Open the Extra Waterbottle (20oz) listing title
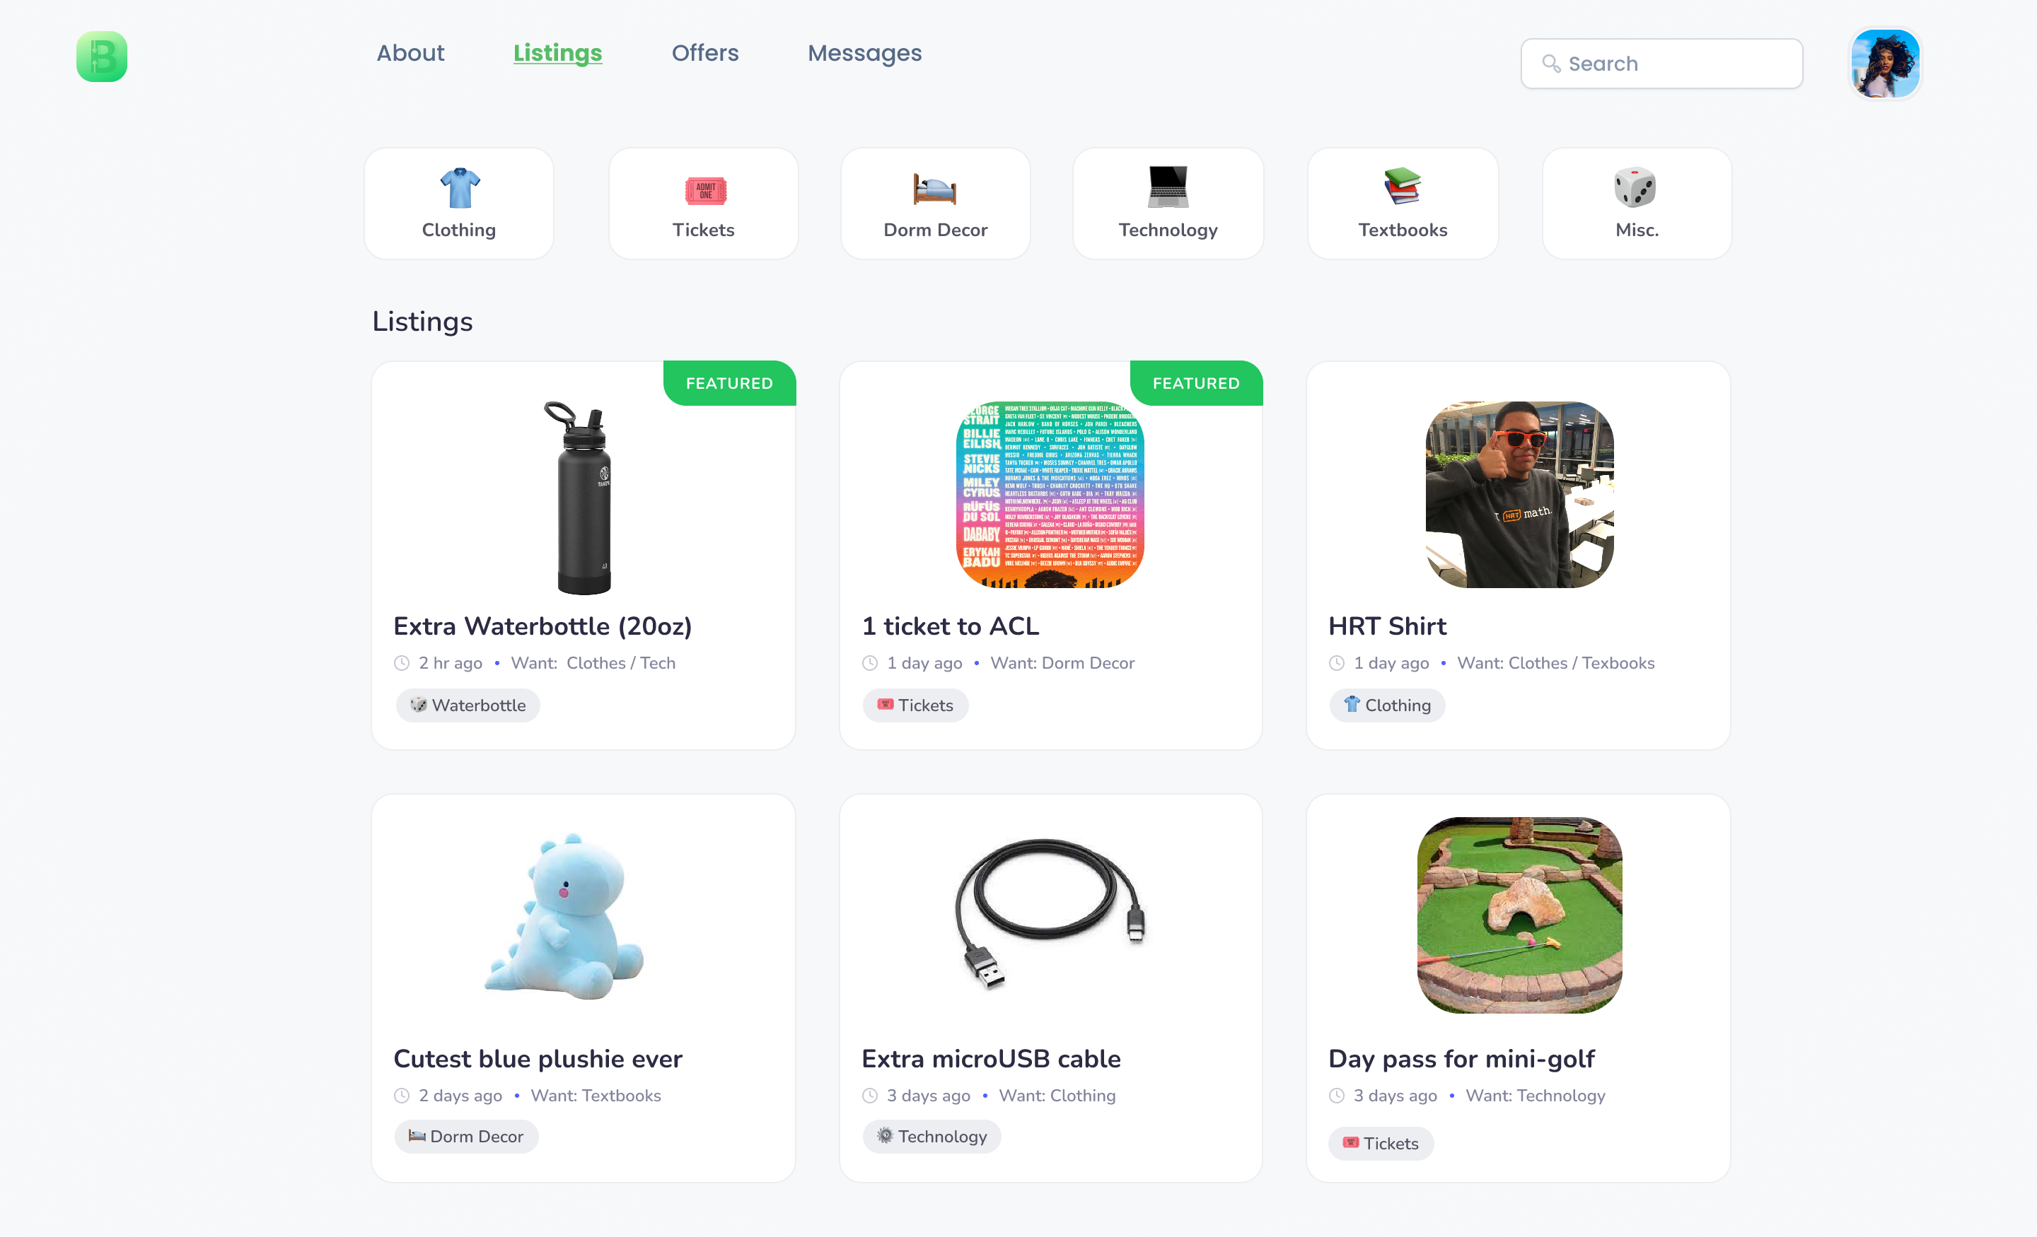Screen dimensions: 2037x1237 [542, 626]
